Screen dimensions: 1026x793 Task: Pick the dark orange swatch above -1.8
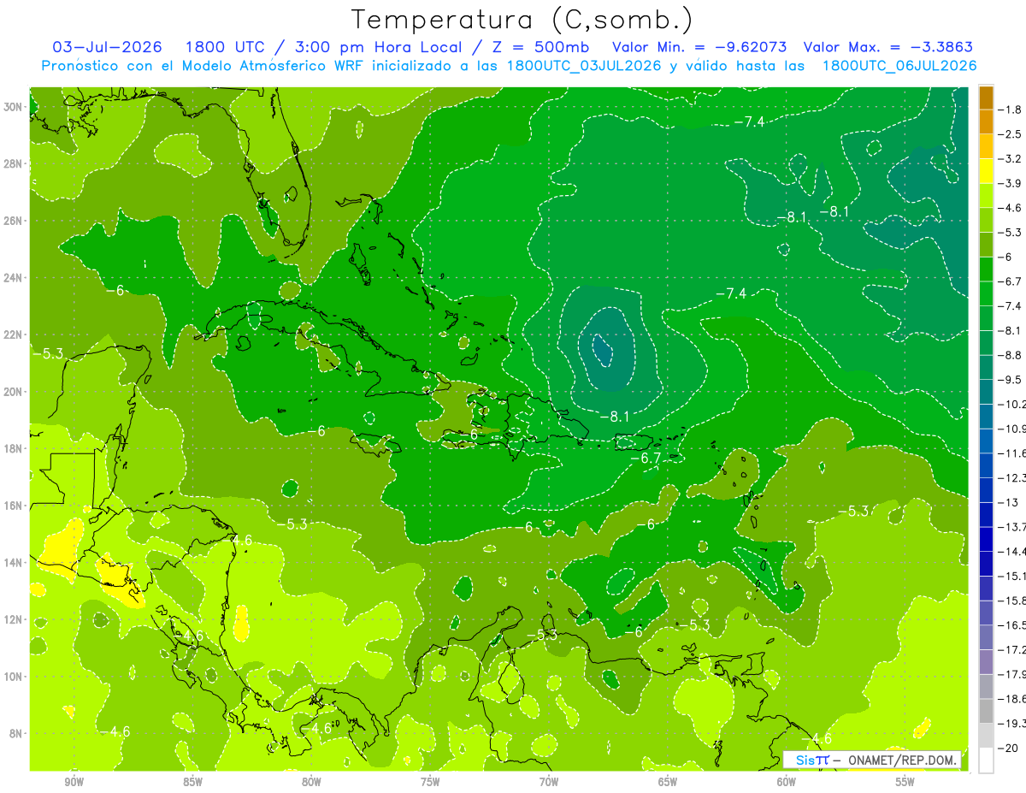pos(986,98)
